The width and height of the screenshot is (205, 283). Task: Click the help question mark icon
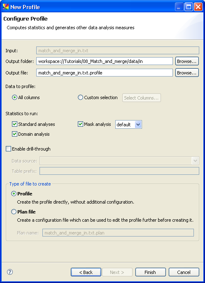coord(10,272)
